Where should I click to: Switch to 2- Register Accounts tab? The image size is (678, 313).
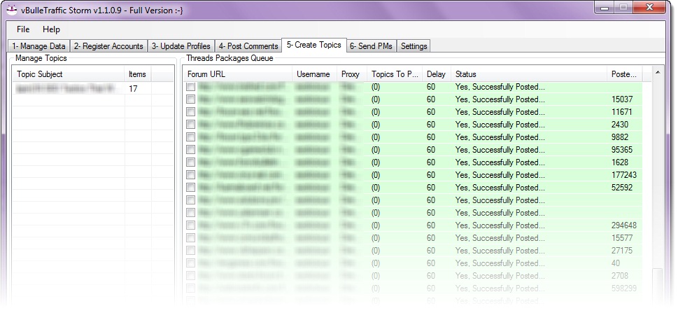point(108,46)
